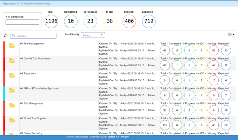
Task: Focus the Search input field
Action: point(33,36)
